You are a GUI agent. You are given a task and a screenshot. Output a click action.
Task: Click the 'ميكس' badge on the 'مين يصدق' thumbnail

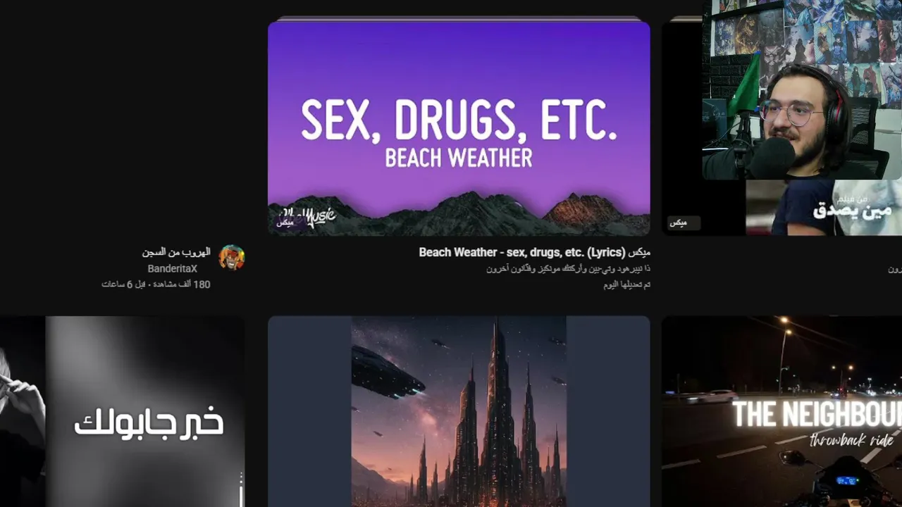tap(683, 223)
